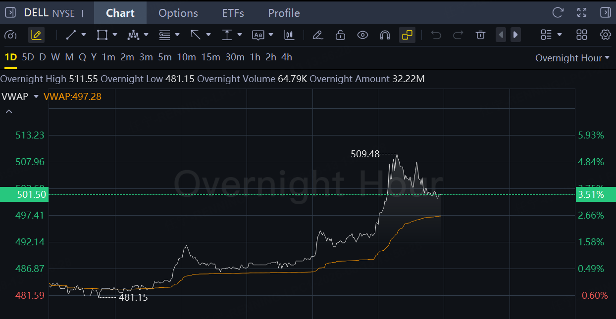Open the ETFs tab
Screen dimensions: 616x319
tap(233, 13)
